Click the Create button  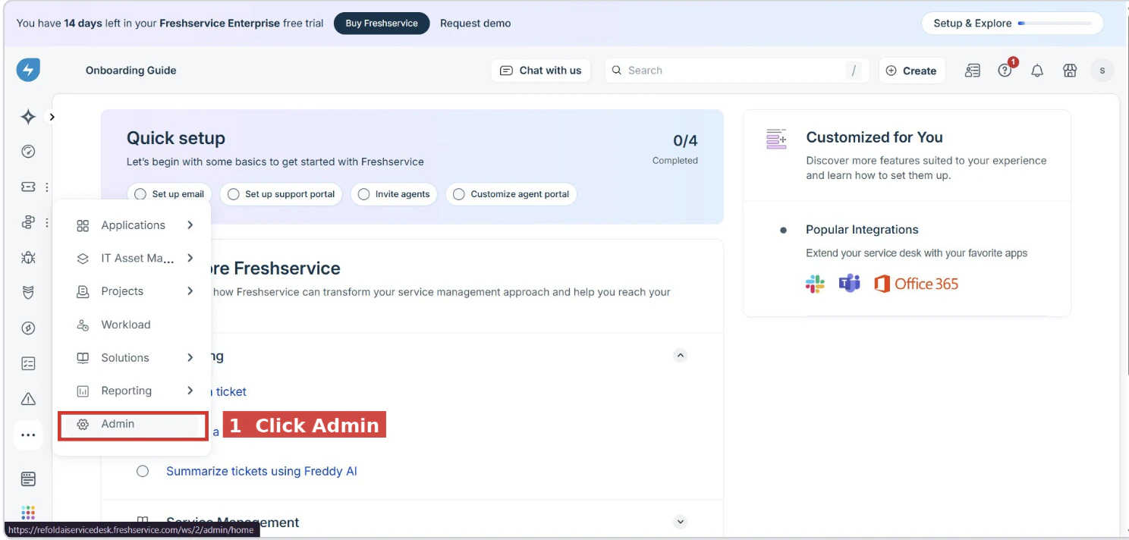(x=912, y=71)
